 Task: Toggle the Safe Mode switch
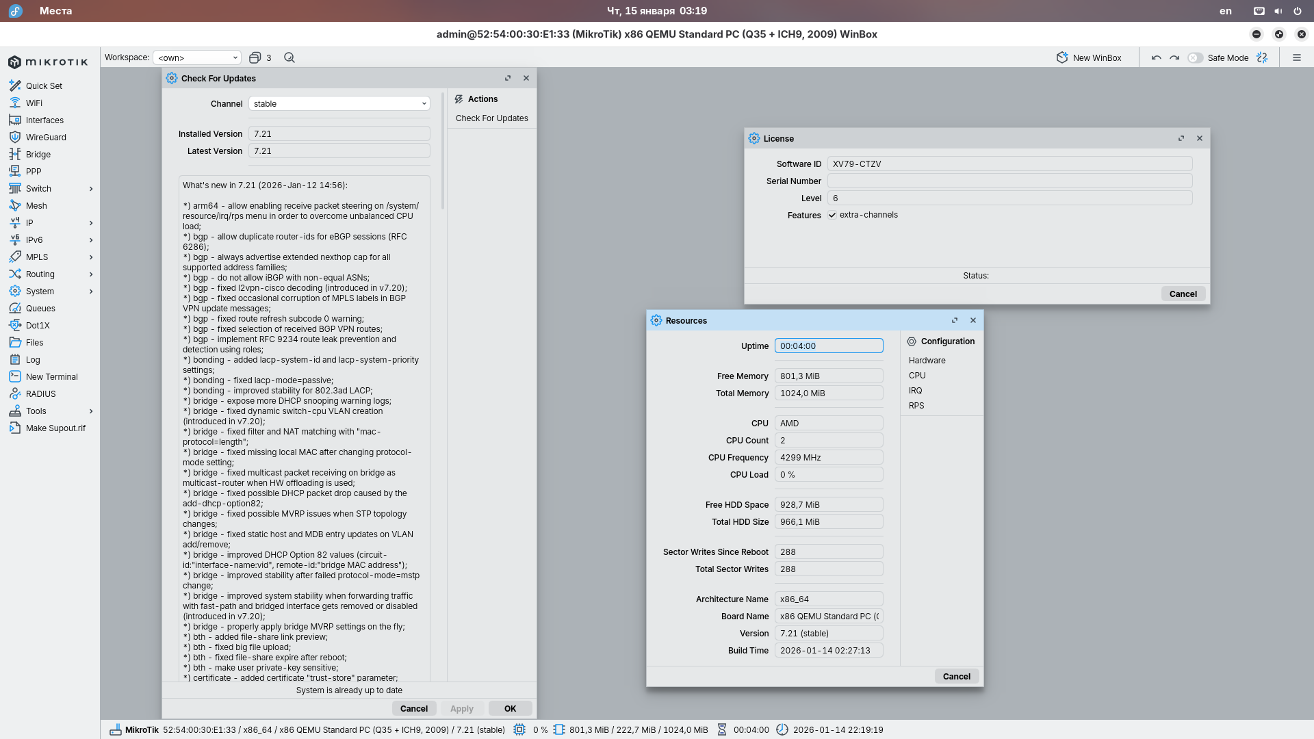pos(1195,57)
